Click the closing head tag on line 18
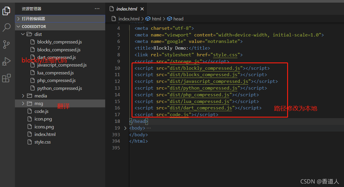This screenshot has height=187, width=344. (x=139, y=121)
